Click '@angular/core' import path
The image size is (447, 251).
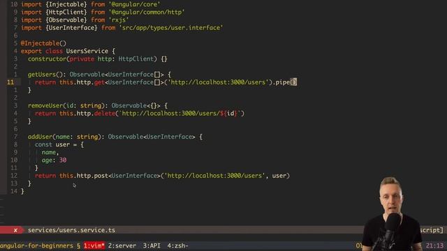coord(134,5)
